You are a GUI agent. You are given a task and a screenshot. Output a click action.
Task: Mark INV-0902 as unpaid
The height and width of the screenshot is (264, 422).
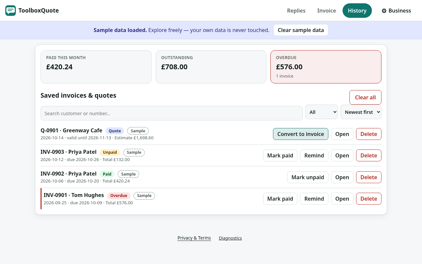coord(308,177)
